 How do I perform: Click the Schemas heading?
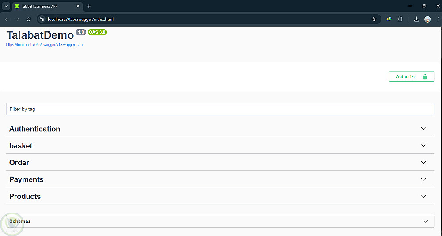coord(20,221)
